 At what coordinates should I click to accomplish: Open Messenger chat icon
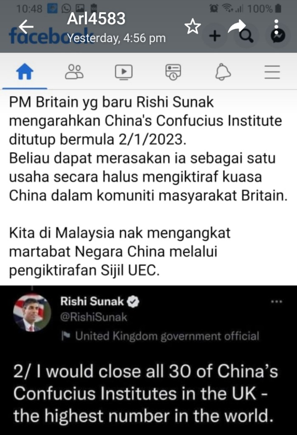click(278, 37)
